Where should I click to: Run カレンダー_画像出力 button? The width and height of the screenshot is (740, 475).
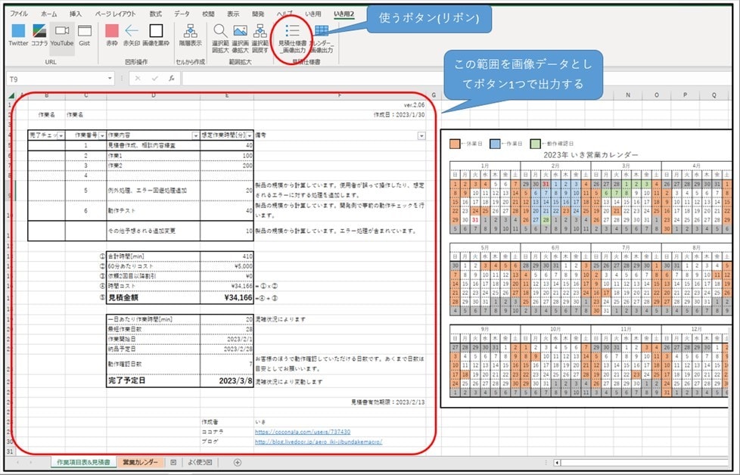click(x=322, y=39)
